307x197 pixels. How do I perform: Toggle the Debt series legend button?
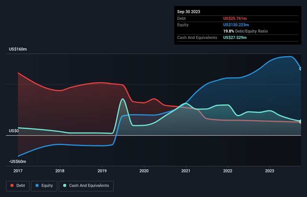(18, 186)
